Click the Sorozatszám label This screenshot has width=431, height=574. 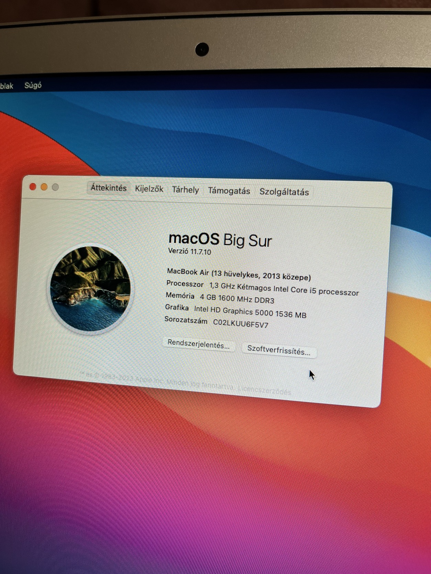click(186, 320)
